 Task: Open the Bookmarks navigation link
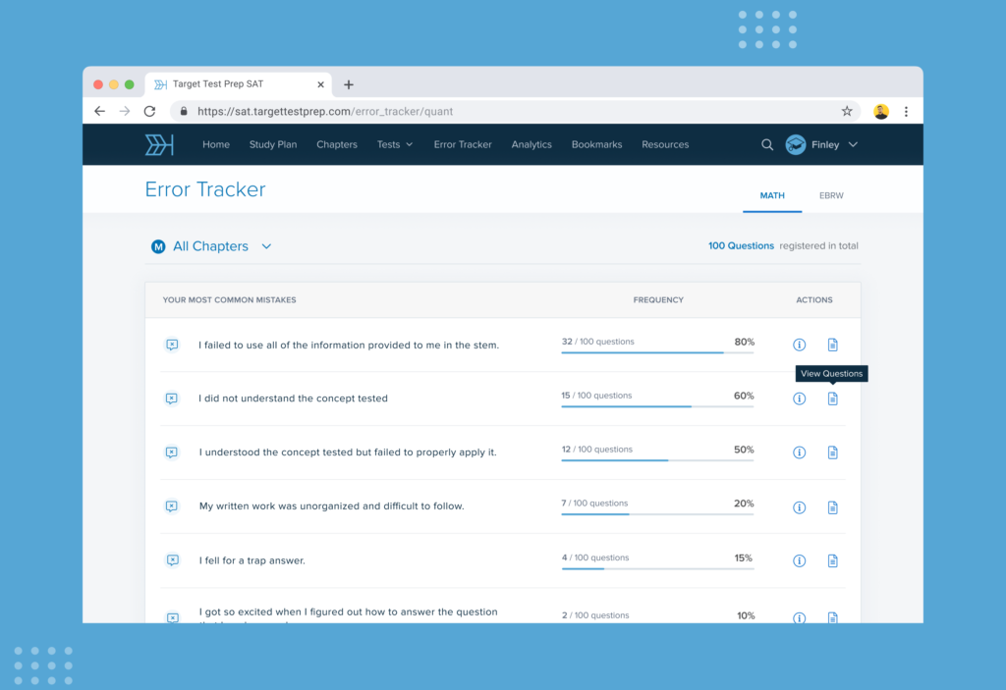(596, 144)
